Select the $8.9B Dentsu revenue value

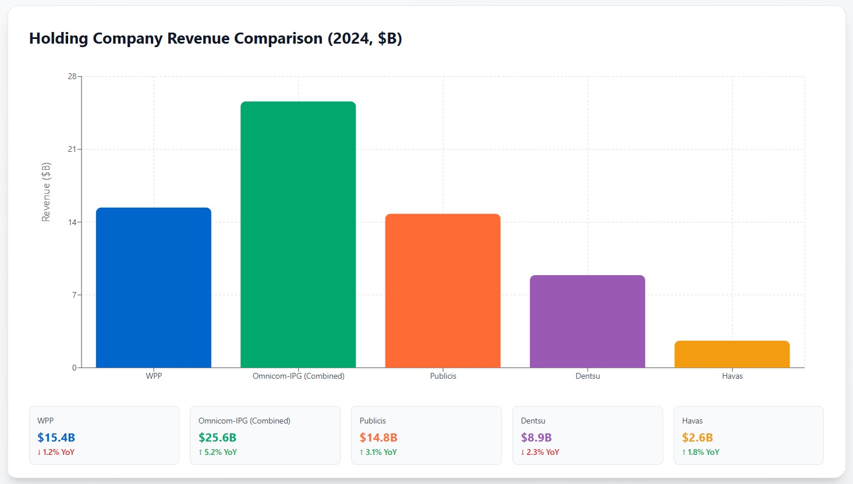pos(536,437)
